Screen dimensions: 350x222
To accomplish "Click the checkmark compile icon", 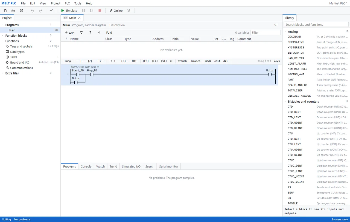I will tap(51, 11).
